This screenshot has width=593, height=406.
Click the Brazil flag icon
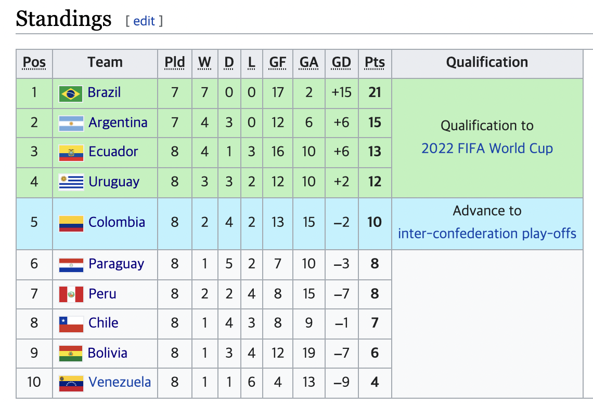point(71,94)
